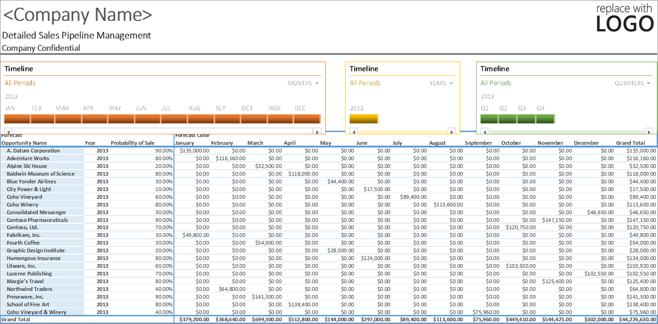Select the 'Contoso Pharmaceuticals' row label
Screen dimensions: 658x324
[x=37, y=220]
